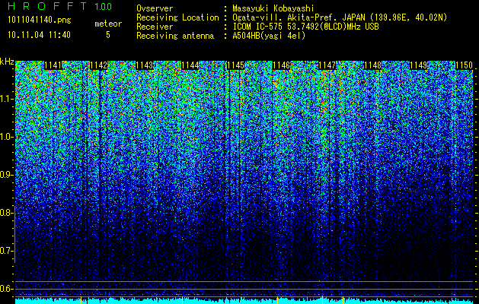The height and width of the screenshot is (304, 479).
Task: Click the meteor count value 5
Action: 108,35
